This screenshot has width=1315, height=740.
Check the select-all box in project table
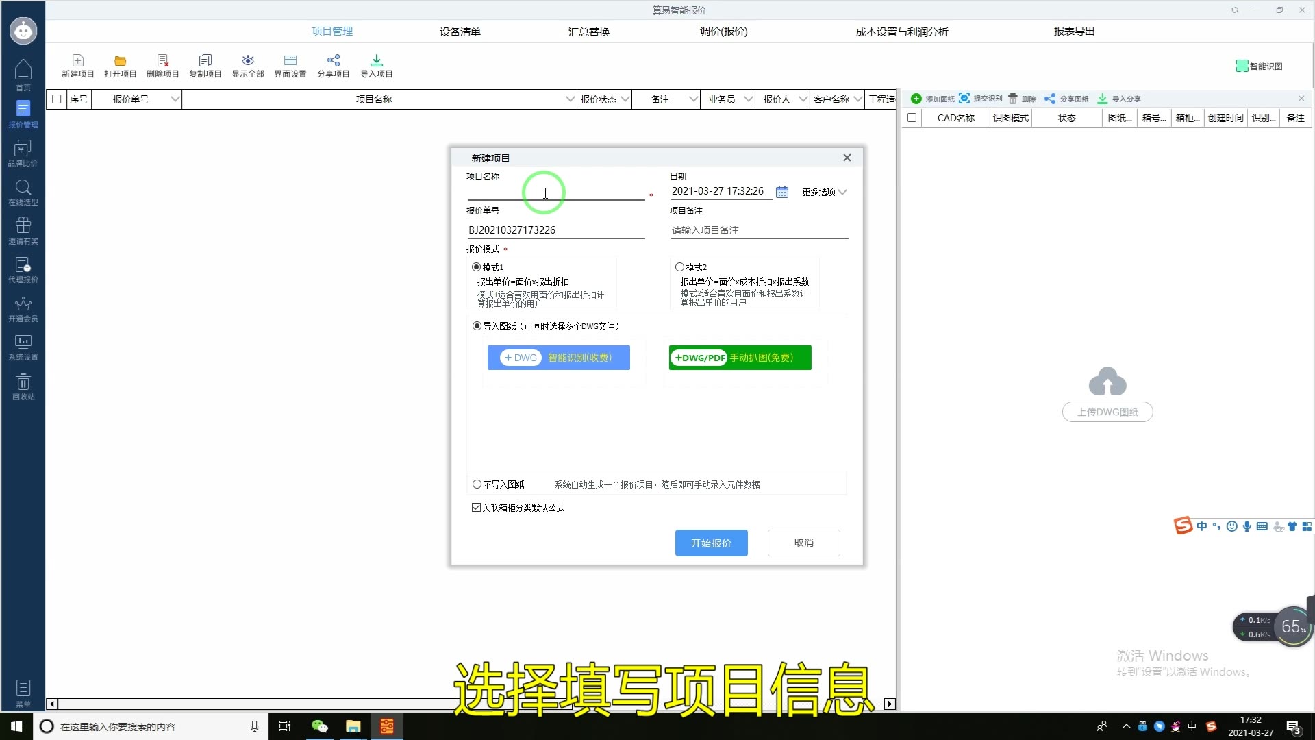[x=57, y=99]
